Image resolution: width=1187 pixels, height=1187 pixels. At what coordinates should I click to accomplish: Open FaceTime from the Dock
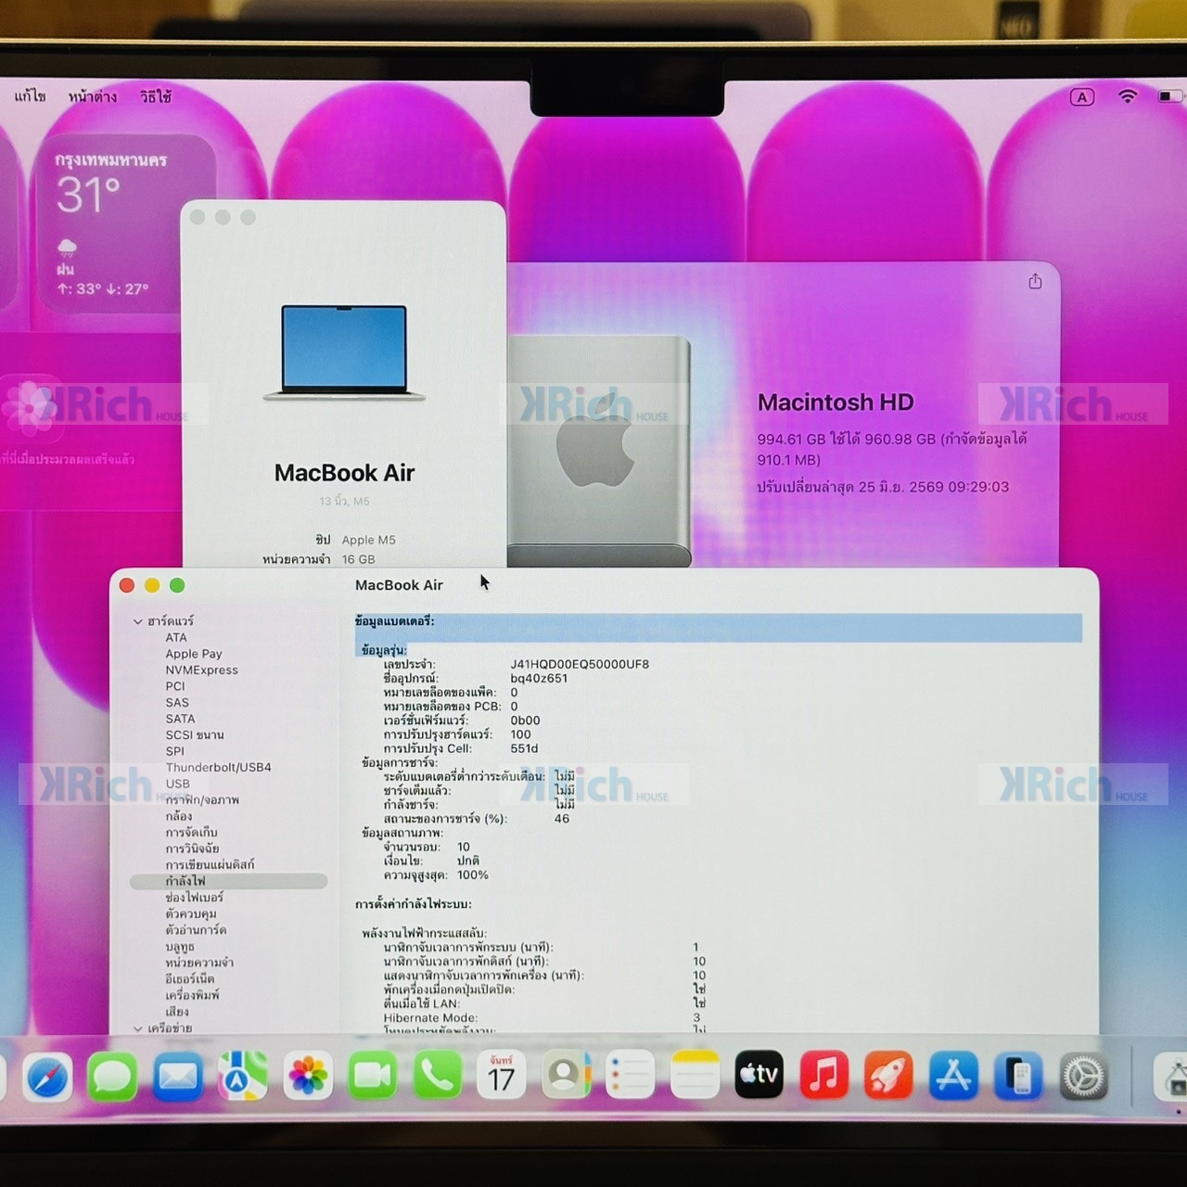(372, 1076)
